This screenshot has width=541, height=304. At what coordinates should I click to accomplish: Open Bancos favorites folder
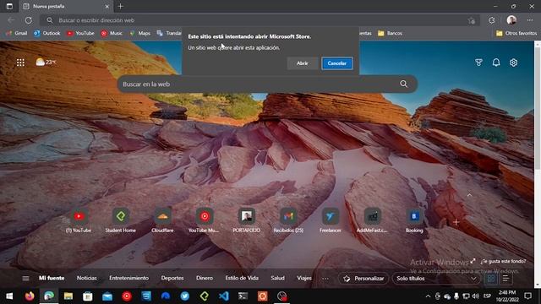(x=391, y=33)
